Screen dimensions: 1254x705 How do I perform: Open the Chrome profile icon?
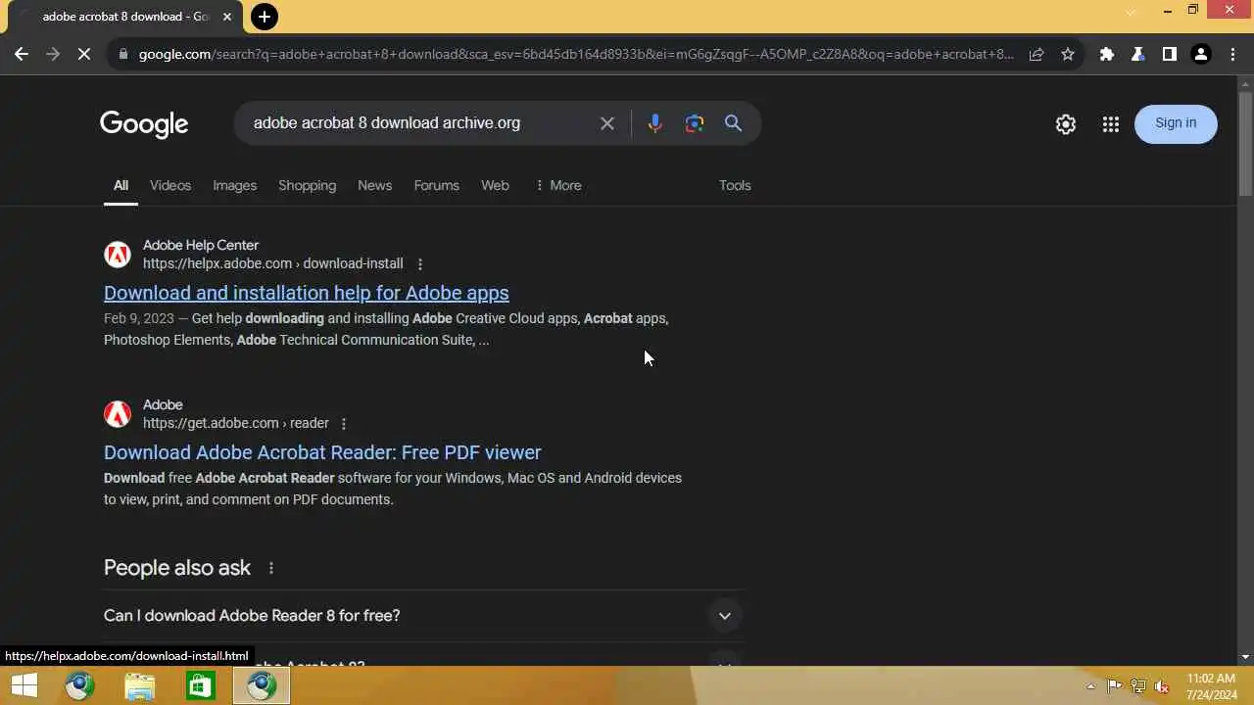click(x=1201, y=55)
